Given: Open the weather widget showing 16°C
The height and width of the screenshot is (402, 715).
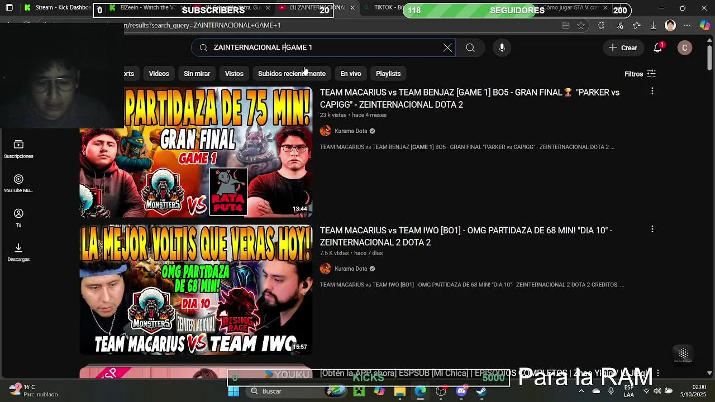Looking at the screenshot, I should point(34,391).
